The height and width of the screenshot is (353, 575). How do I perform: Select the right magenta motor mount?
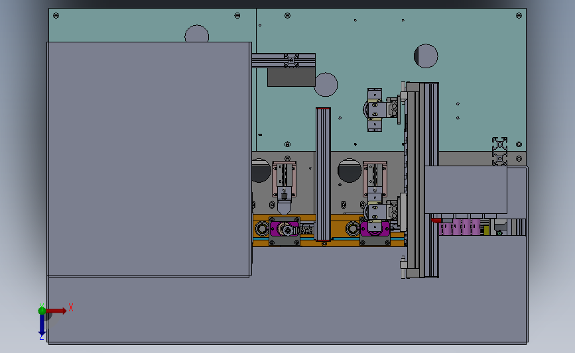[375, 229]
